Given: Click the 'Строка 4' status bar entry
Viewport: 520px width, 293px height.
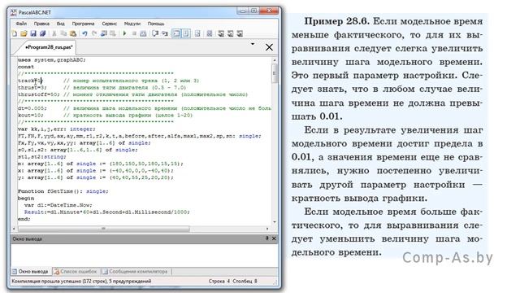Looking at the screenshot, I should click(x=219, y=281).
